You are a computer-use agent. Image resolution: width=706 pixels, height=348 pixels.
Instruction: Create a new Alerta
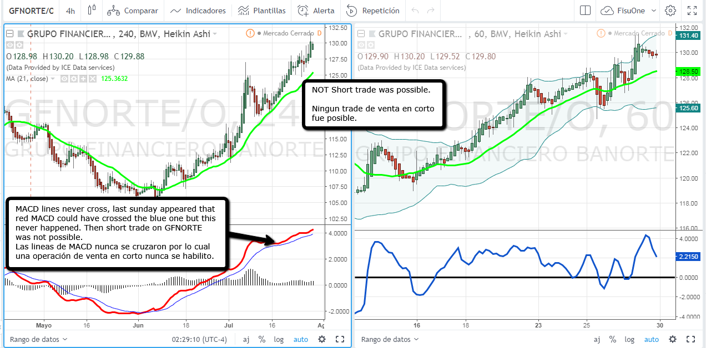(x=316, y=11)
